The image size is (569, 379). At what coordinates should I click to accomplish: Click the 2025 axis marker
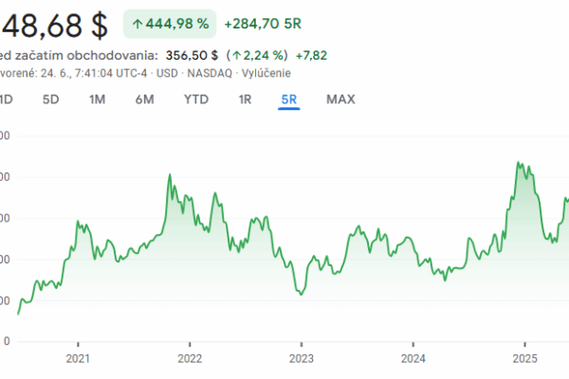[524, 359]
